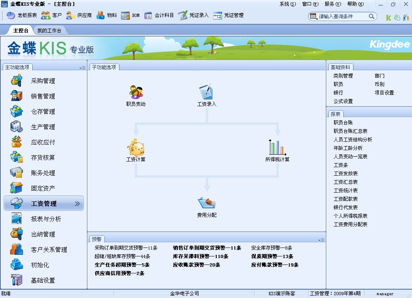Open the 所得税计算 chart icon

click(x=278, y=151)
